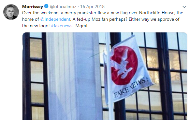This screenshot has height=120, width=191.
Task: Expand the tweet options chevron
Action: (x=184, y=7)
